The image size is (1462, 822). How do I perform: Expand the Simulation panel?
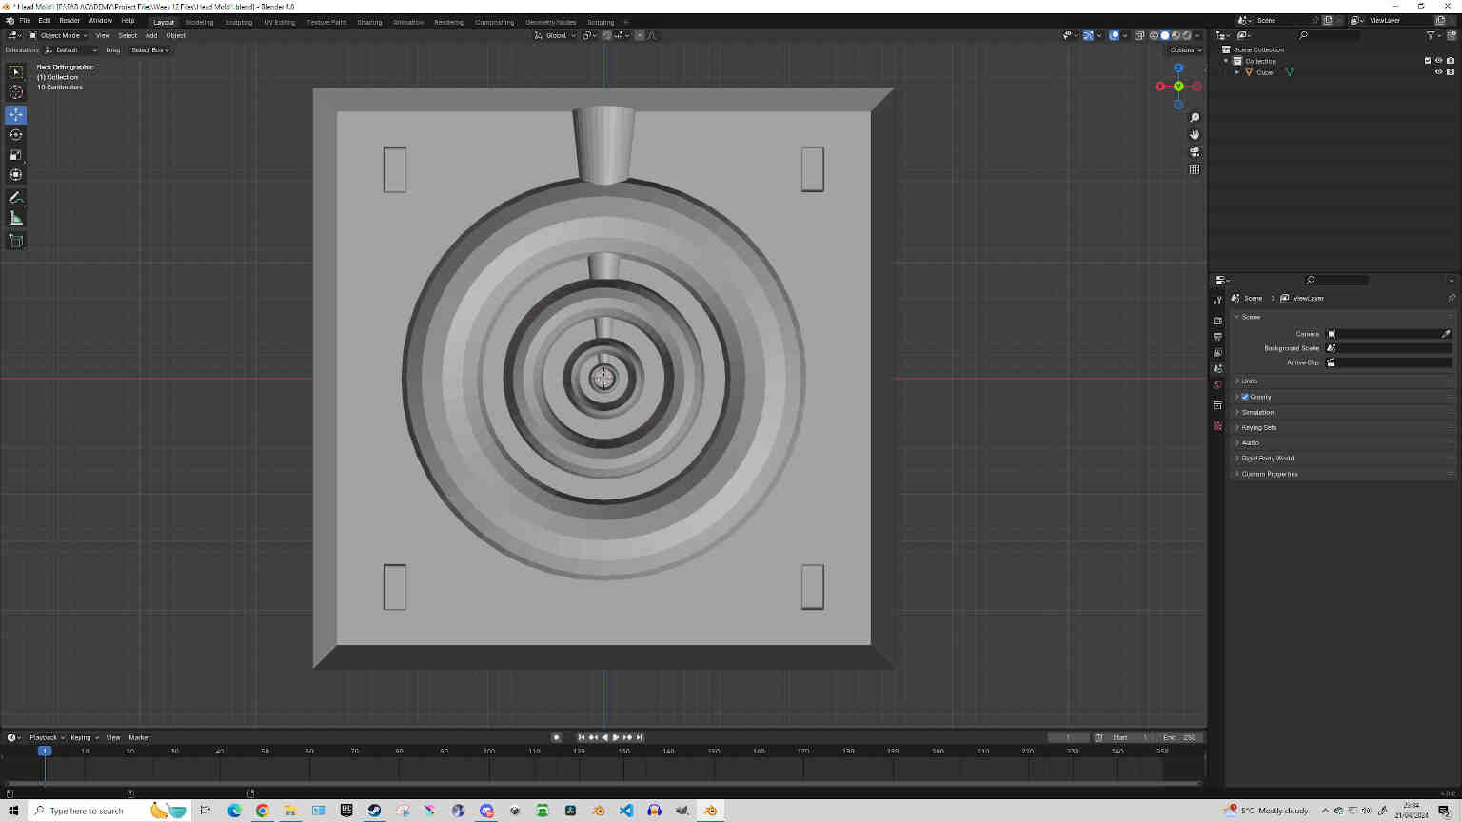[1342, 412]
